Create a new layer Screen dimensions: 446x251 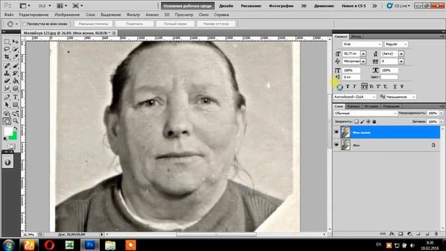coord(427,234)
